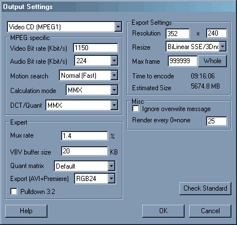Click the Output Settings title bar text
The width and height of the screenshot is (237, 225).
coord(28,7)
